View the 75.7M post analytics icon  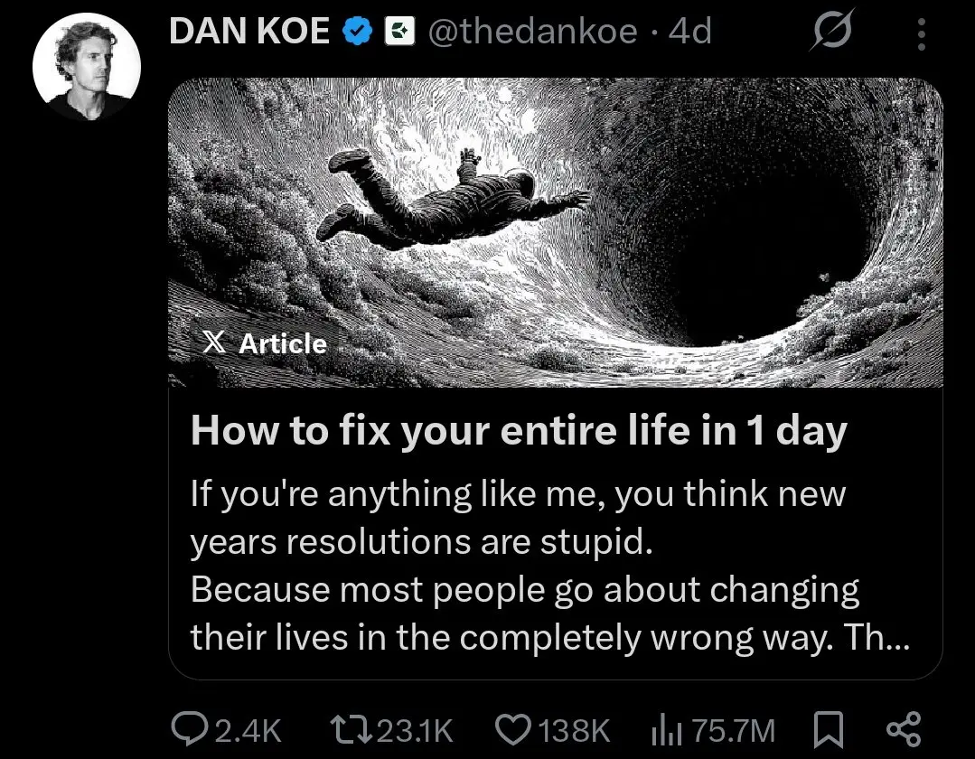click(666, 730)
